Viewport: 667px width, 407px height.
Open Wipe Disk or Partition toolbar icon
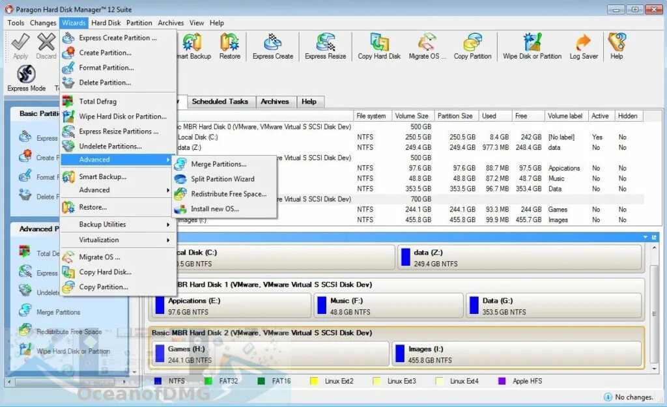point(532,42)
